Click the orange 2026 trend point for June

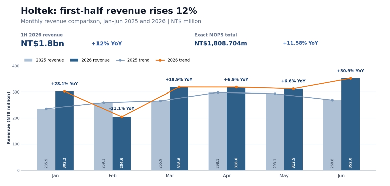[350, 78]
